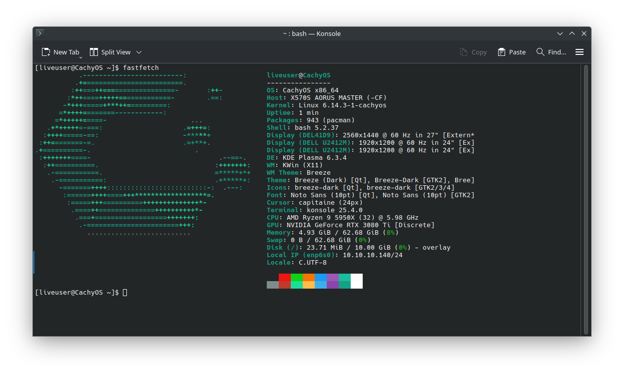Click the cursor at the empty bash prompt
624x375 pixels.
pos(125,293)
